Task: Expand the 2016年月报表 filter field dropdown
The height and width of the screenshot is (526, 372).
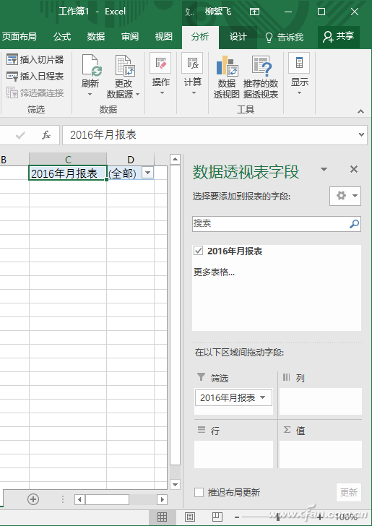Action: [263, 397]
